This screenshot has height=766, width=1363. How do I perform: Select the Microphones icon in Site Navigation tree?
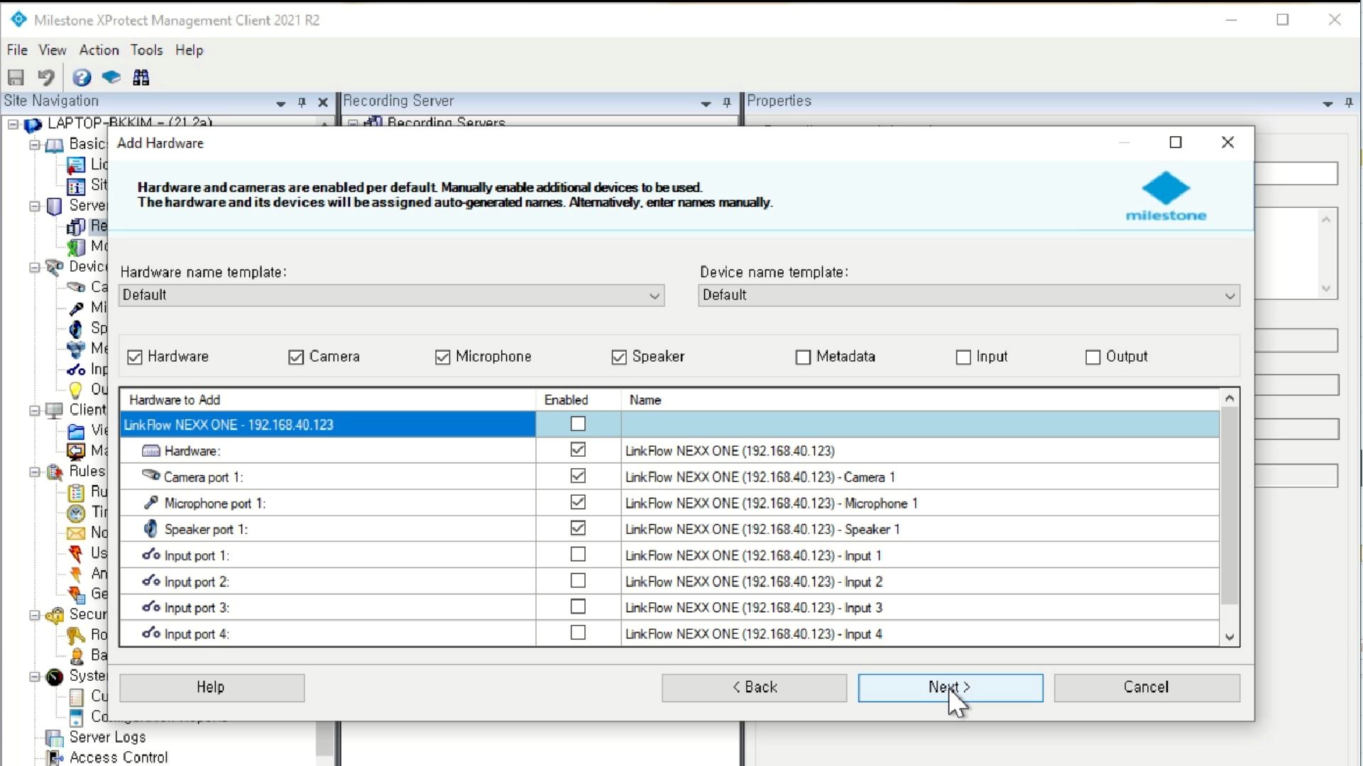click(76, 308)
